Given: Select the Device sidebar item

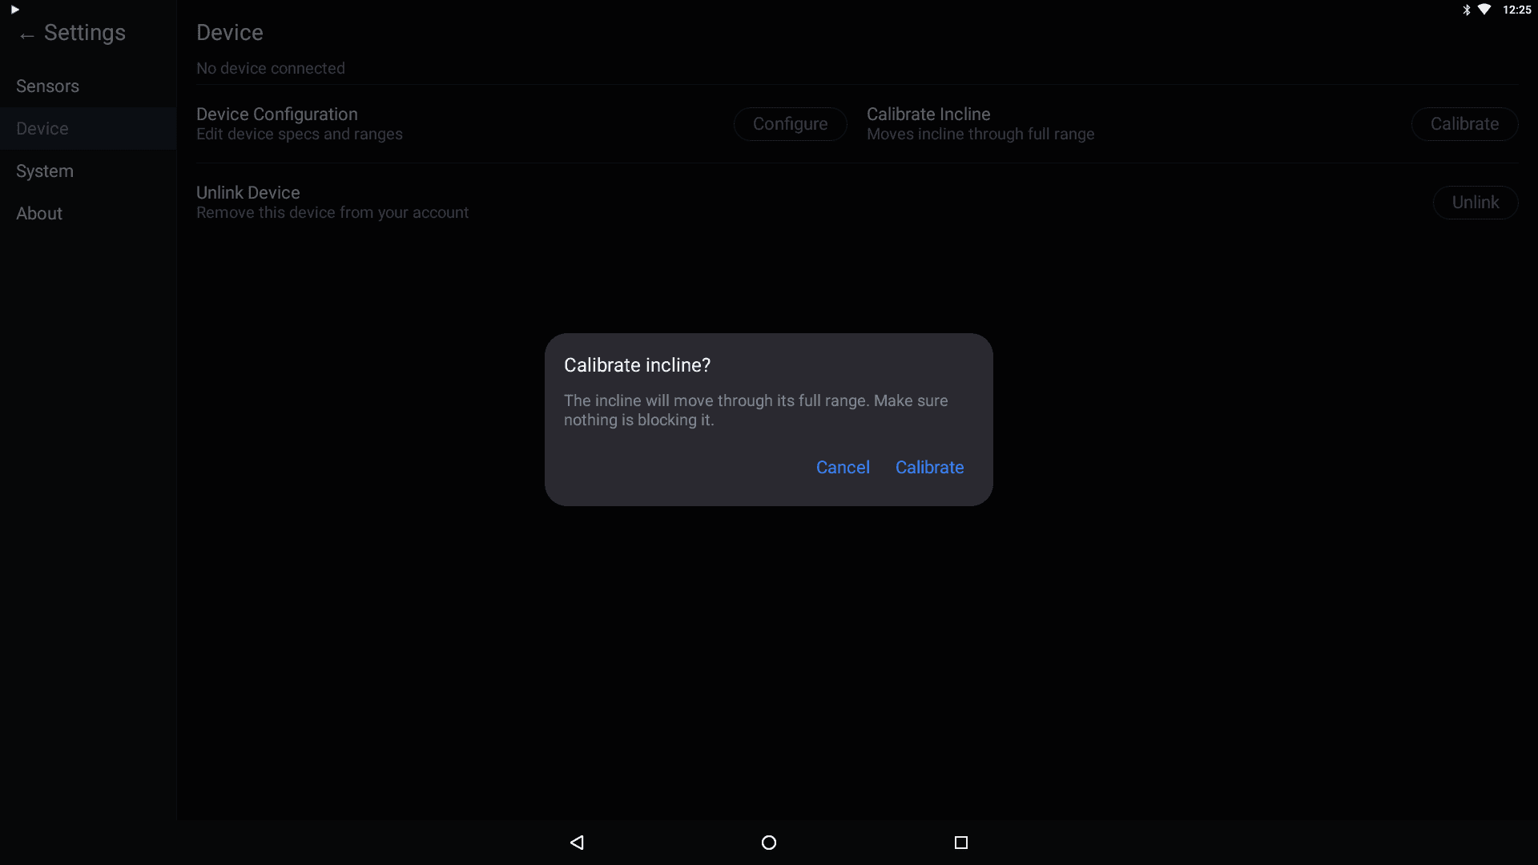Looking at the screenshot, I should [42, 128].
